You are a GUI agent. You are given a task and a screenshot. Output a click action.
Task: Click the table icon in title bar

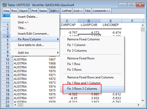click(4, 5)
